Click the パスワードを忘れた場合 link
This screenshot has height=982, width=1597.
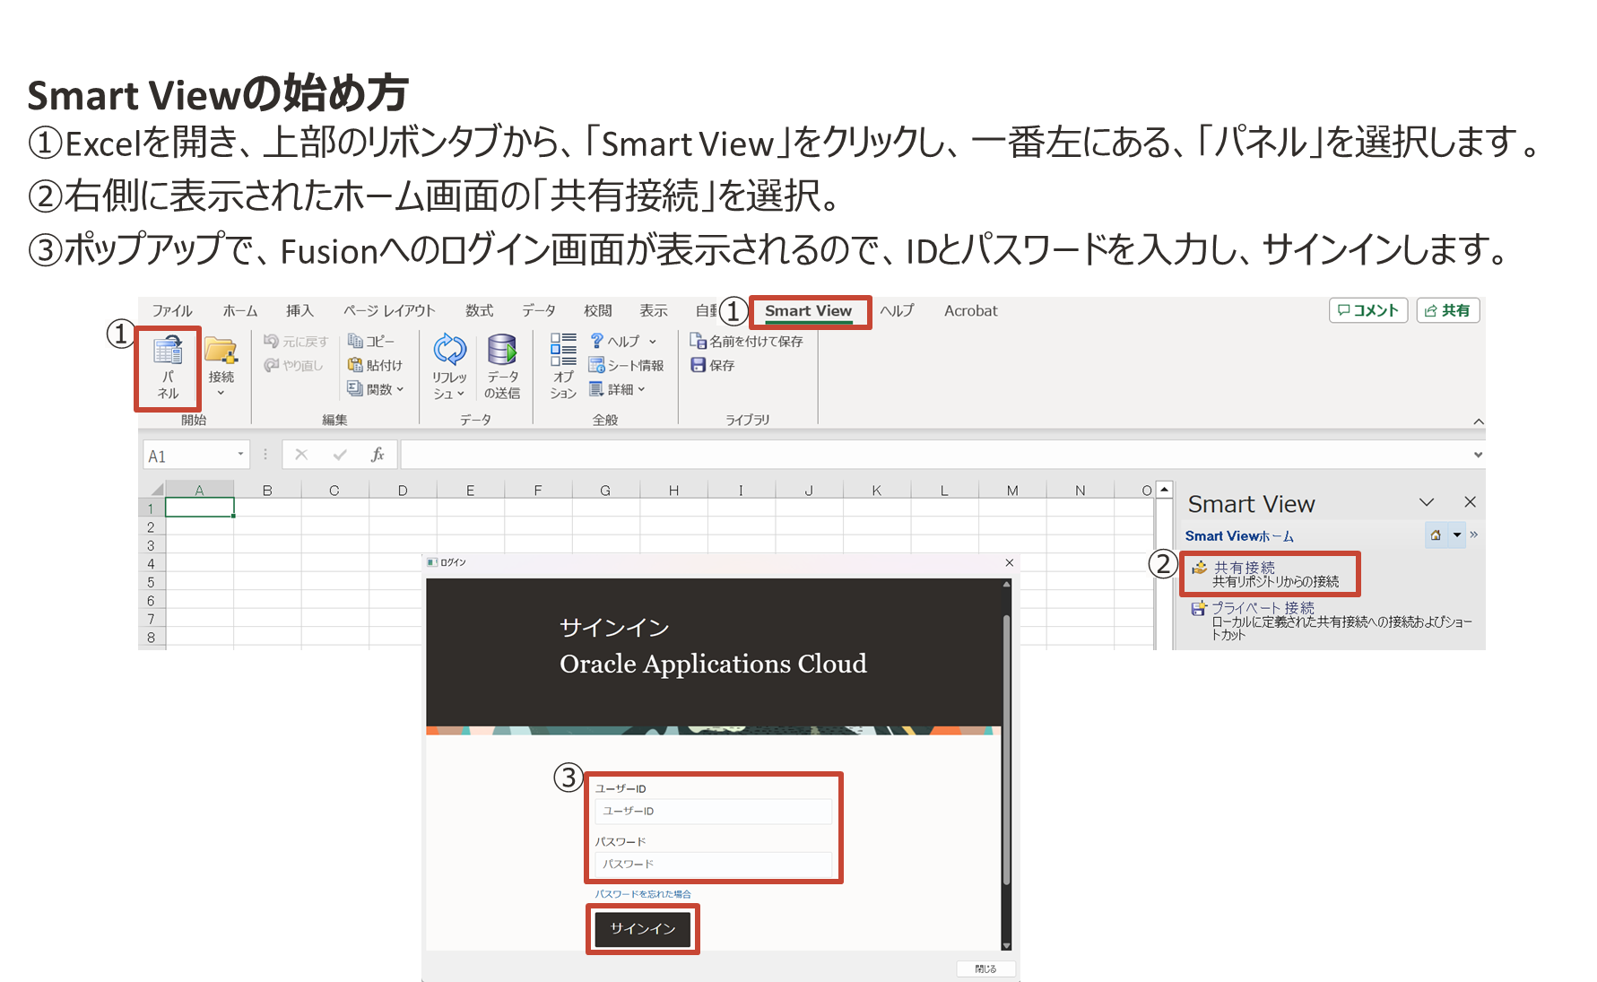click(643, 894)
